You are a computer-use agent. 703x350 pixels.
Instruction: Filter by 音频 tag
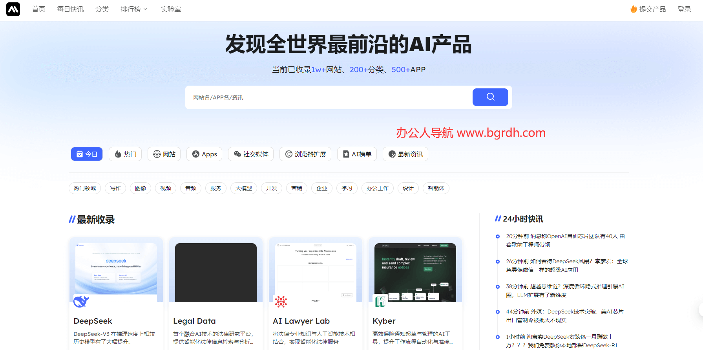coord(191,188)
